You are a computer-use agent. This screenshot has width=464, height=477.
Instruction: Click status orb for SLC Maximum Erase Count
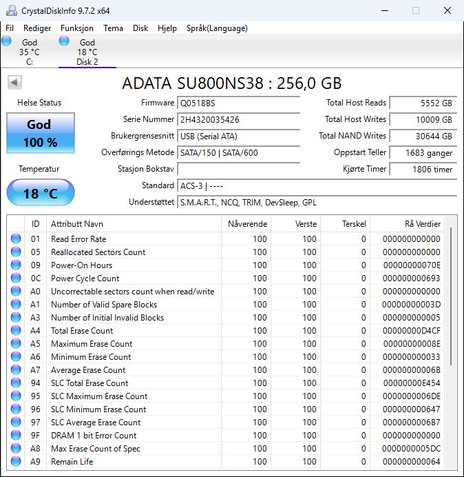click(x=16, y=396)
